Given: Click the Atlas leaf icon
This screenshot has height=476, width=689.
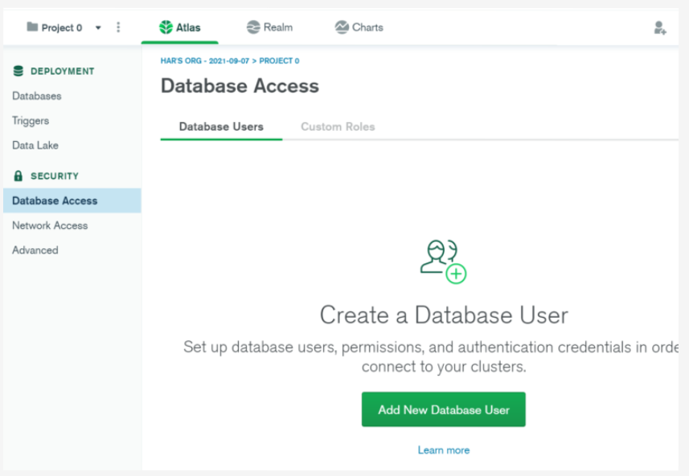Looking at the screenshot, I should 166,27.
